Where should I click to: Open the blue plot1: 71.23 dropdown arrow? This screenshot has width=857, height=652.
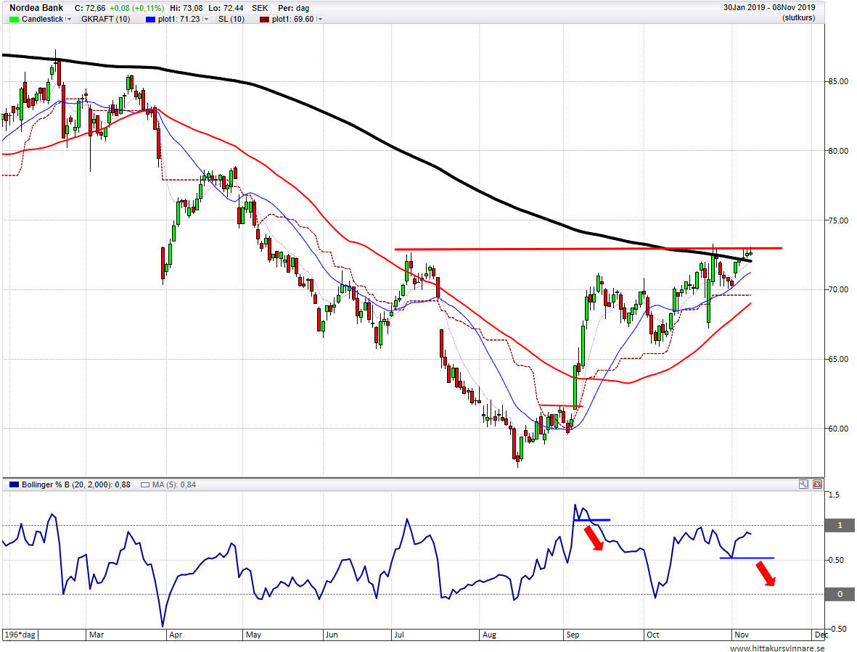(205, 19)
